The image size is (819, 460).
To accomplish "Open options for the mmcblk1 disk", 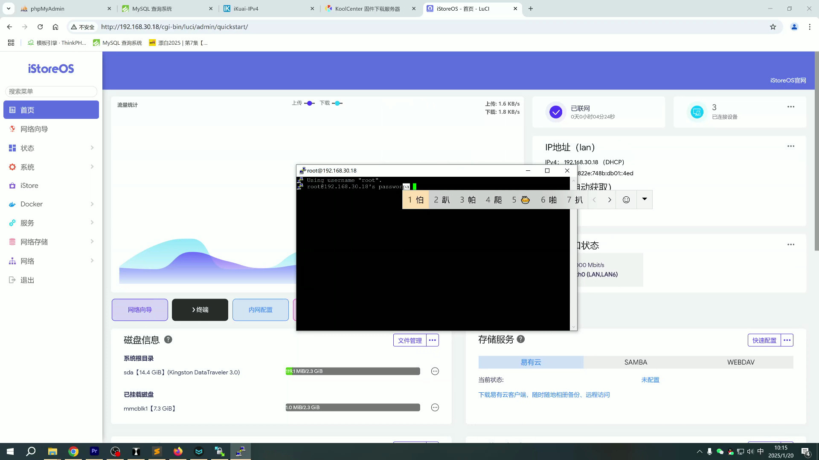I will 435,408.
